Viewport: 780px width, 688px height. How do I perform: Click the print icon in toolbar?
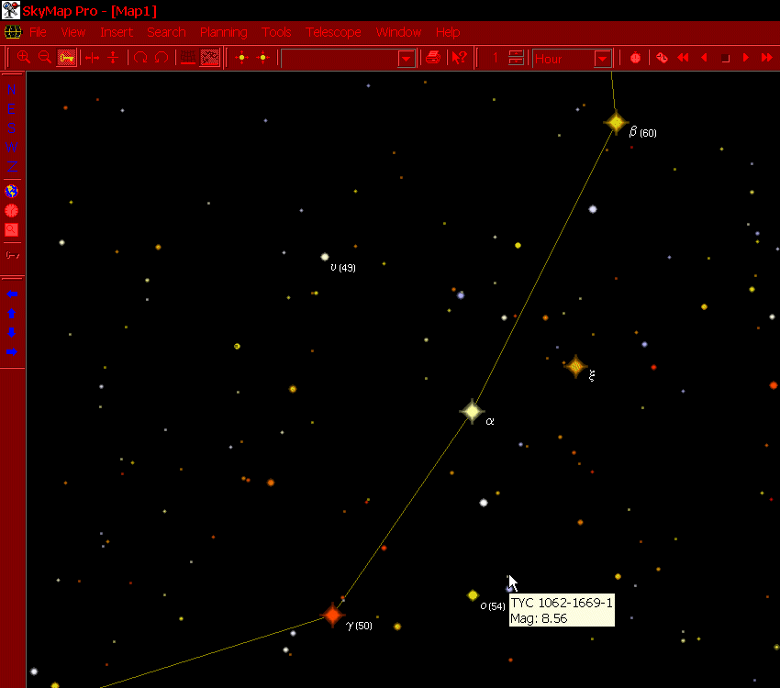[x=433, y=58]
